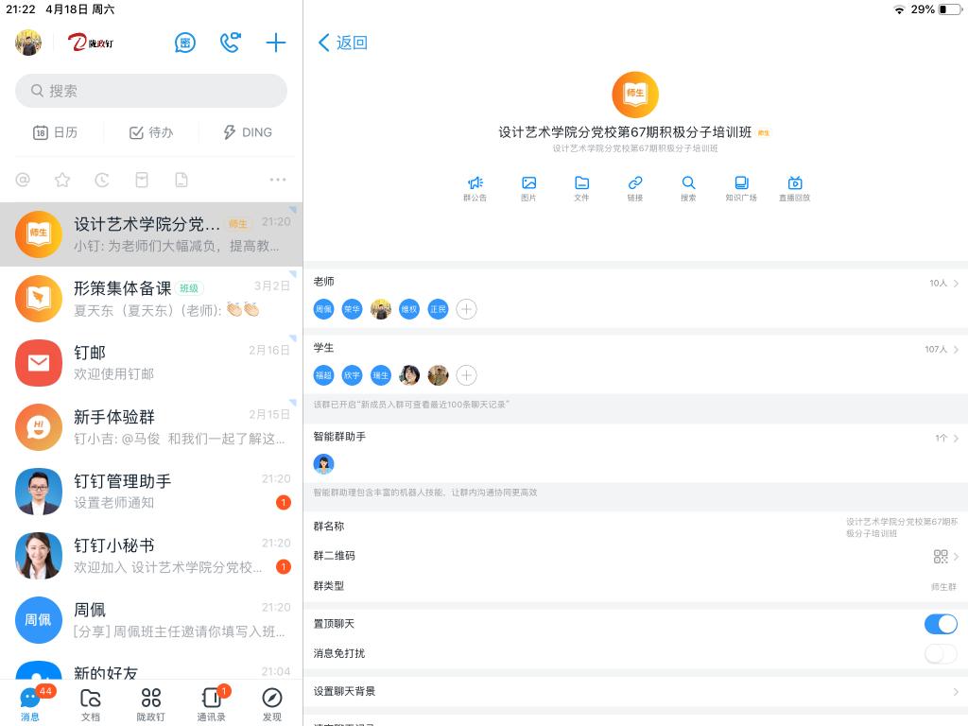Open the phone call icon in header
968x726 pixels.
coord(230,43)
